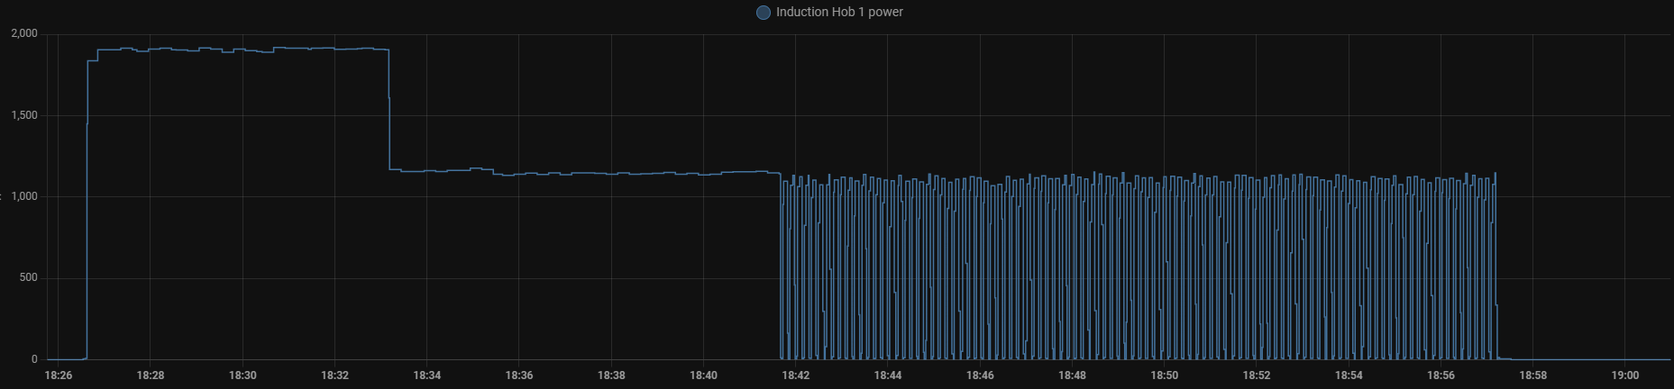
Task: Click the 0 y-axis label
Action: click(35, 359)
